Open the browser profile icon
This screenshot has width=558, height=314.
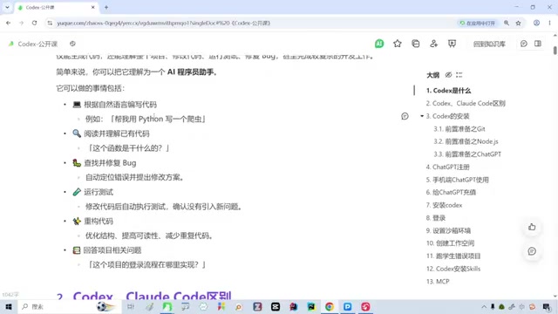pos(536,23)
